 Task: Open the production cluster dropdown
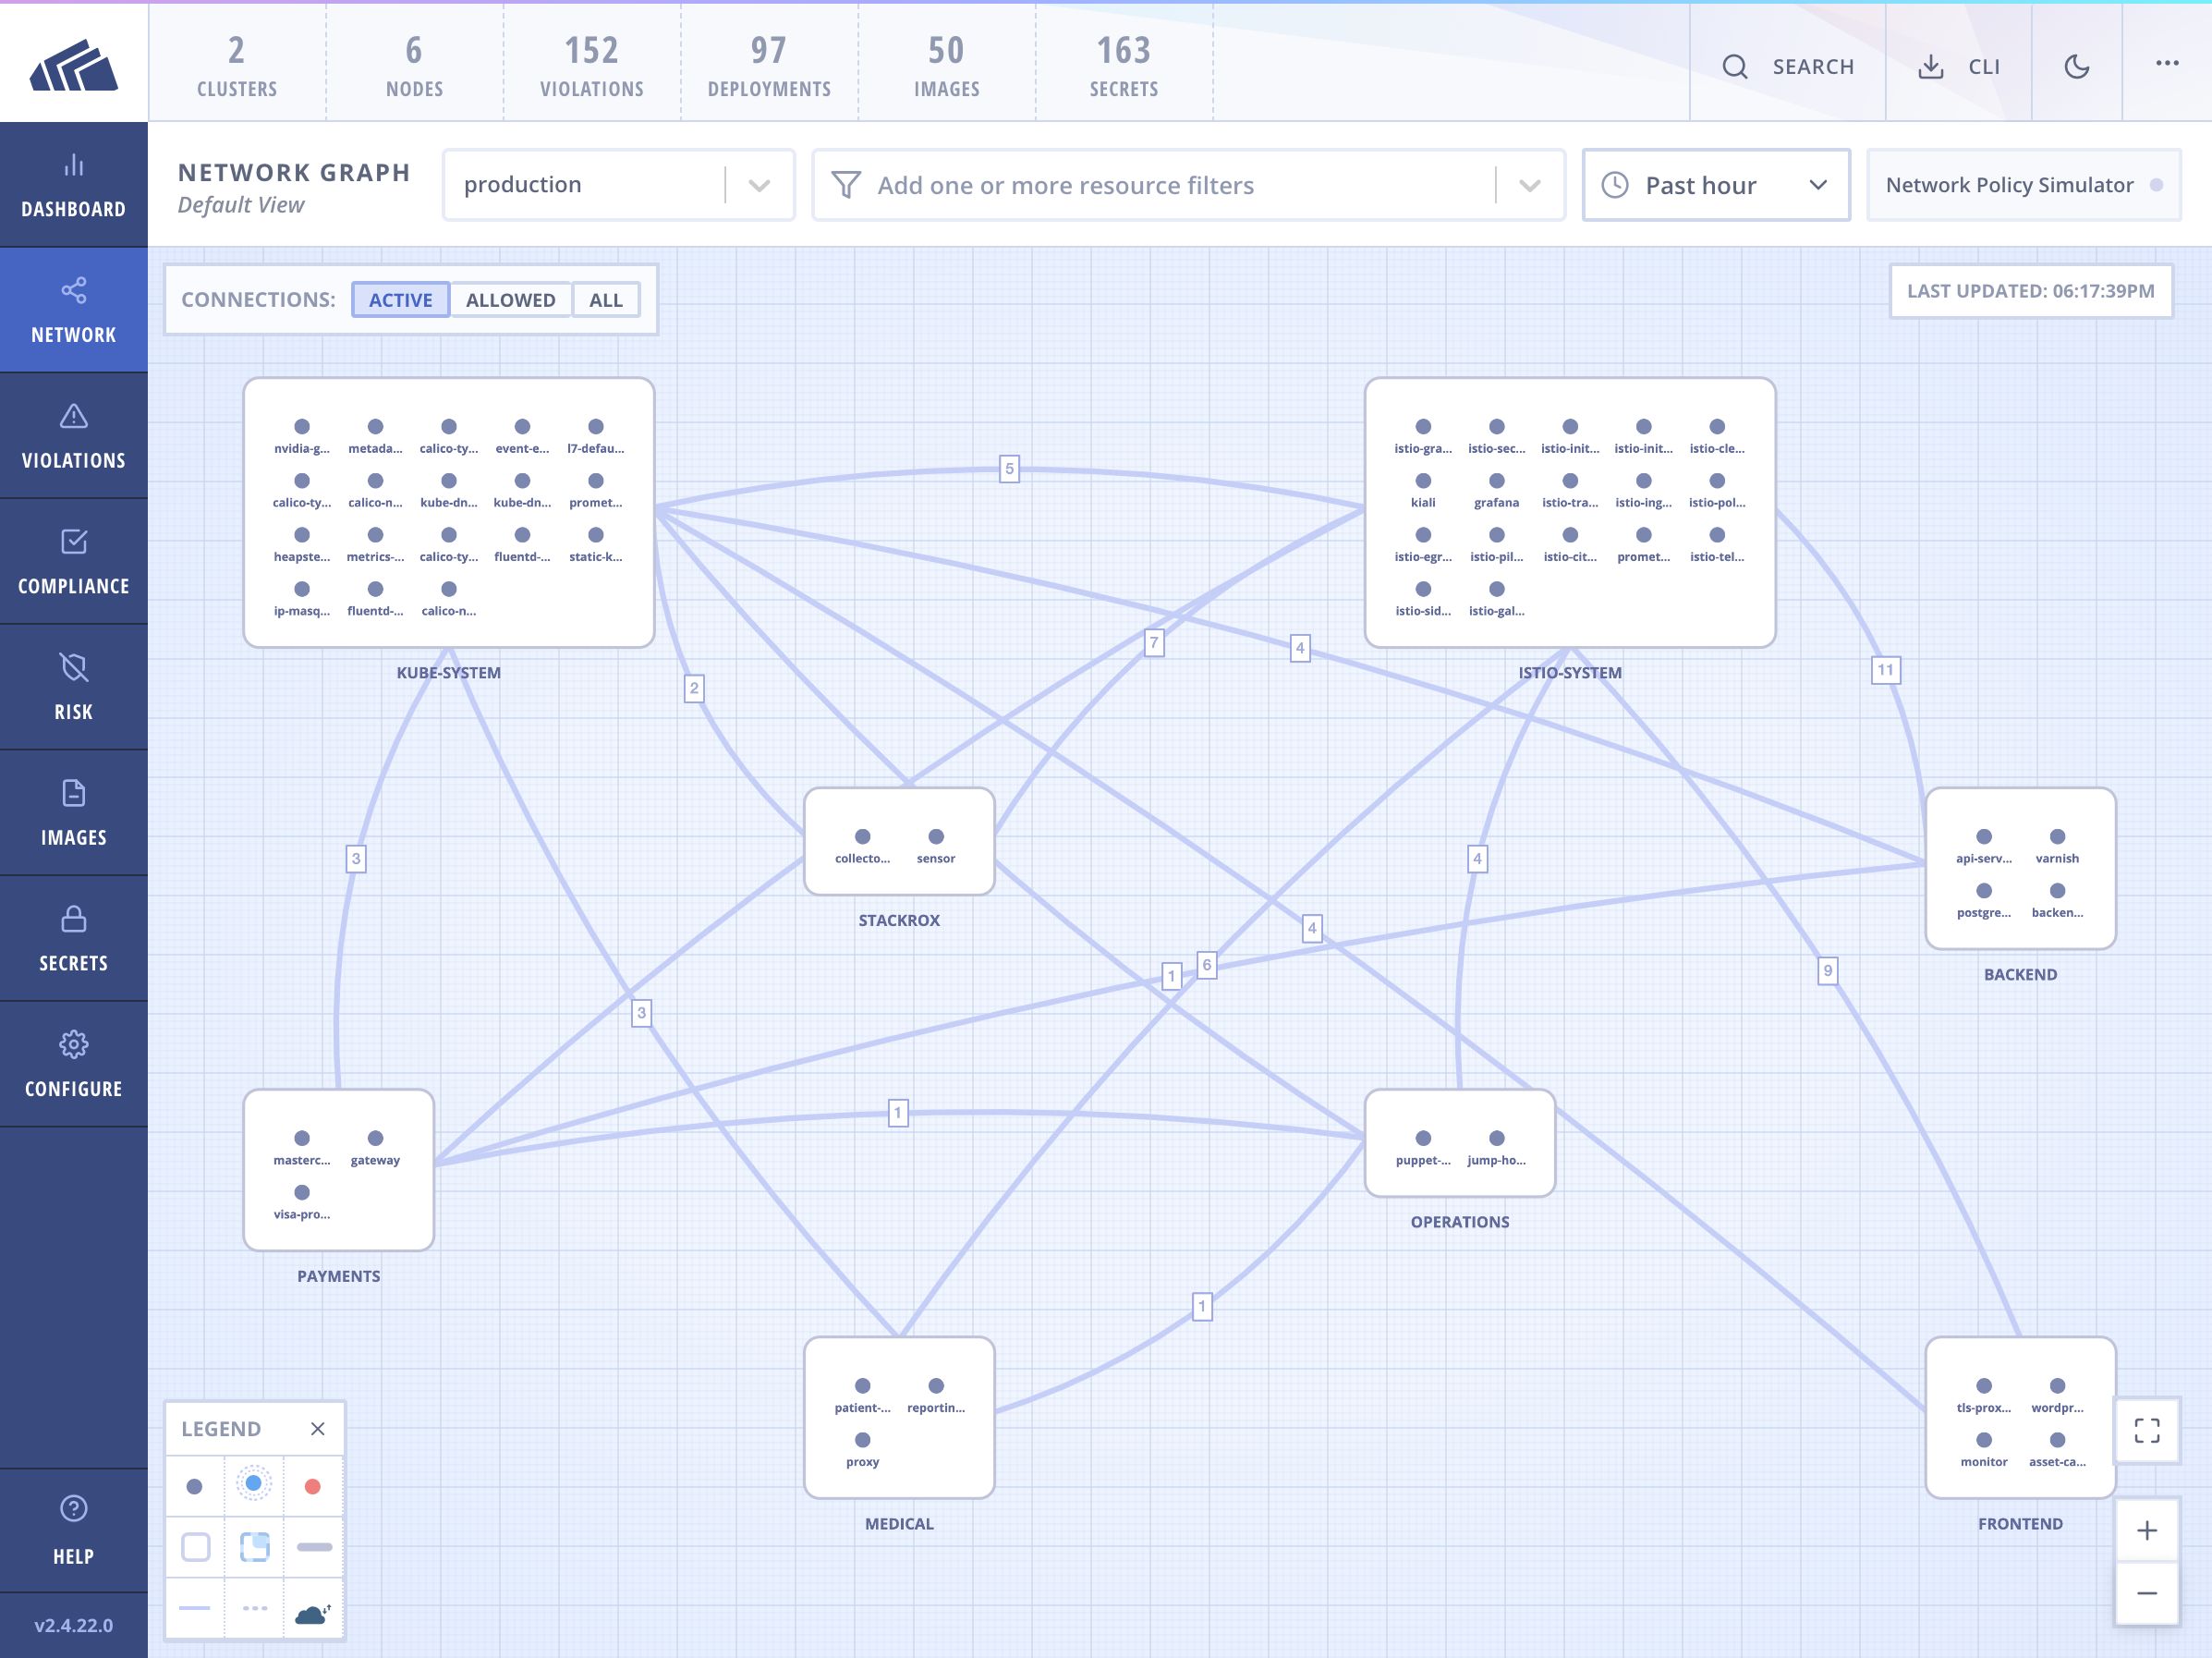[x=618, y=185]
